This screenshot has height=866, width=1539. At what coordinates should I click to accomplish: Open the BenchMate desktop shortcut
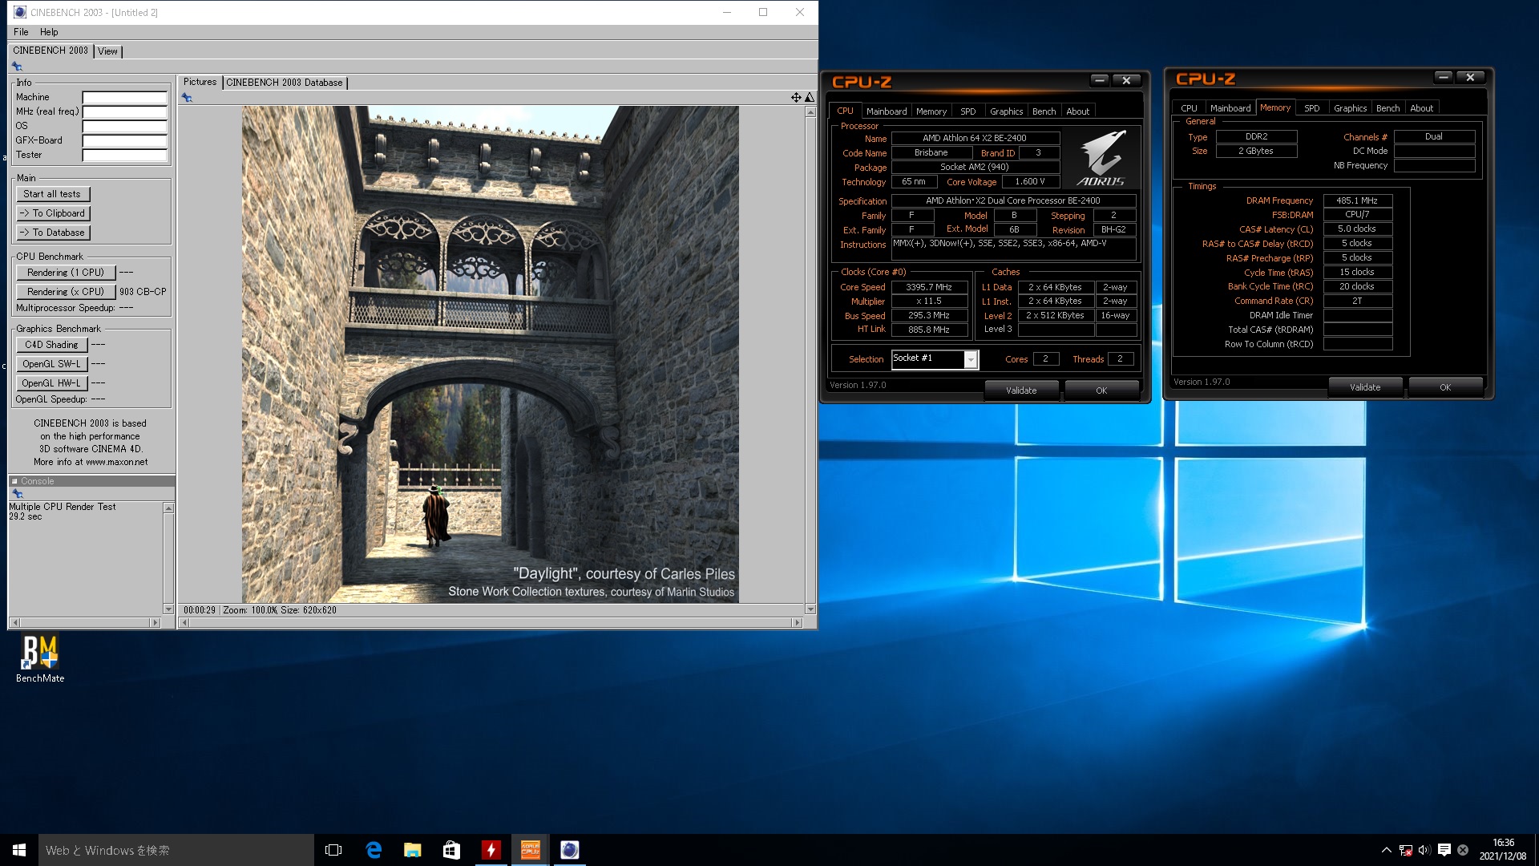pyautogui.click(x=40, y=658)
